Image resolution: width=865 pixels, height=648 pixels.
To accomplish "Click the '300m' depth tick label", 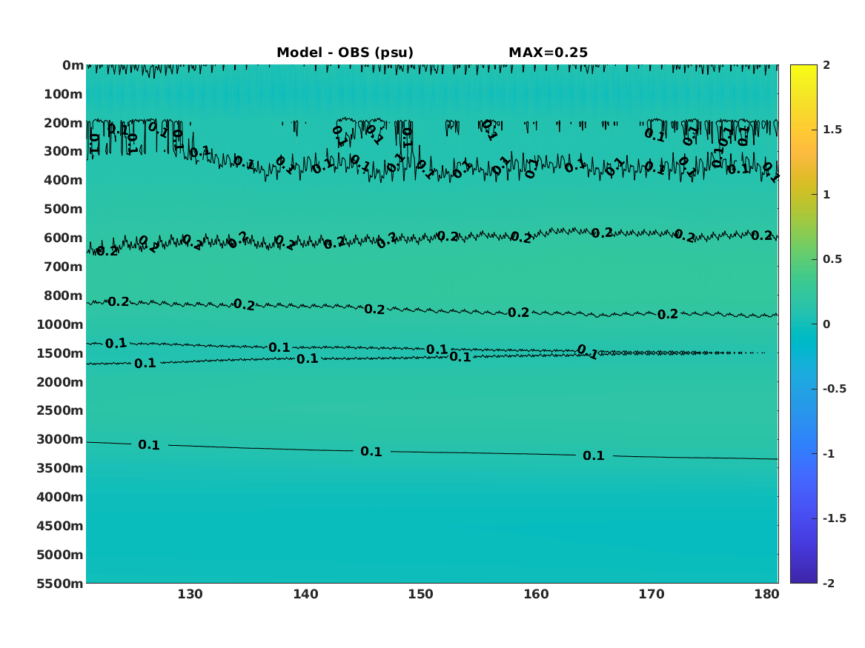I will 64,152.
